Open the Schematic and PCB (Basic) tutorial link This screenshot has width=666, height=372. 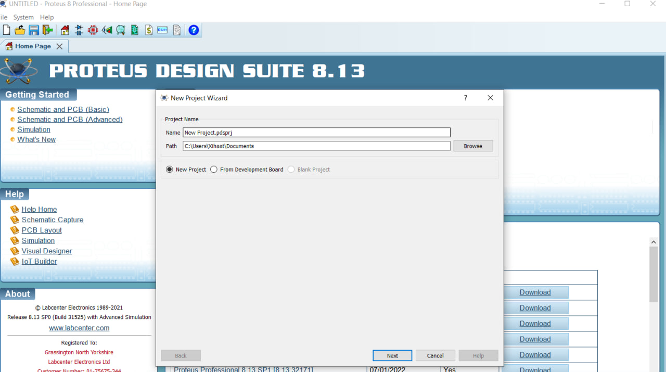coord(63,110)
